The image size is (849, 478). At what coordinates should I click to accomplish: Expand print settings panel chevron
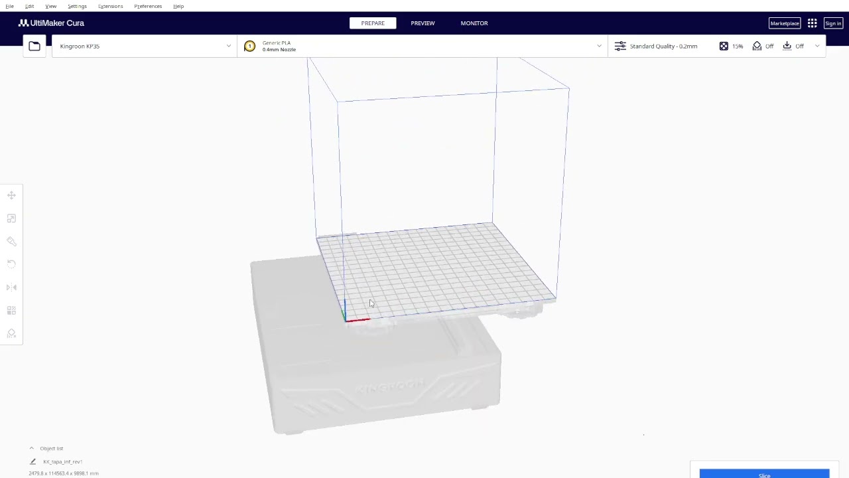tap(817, 46)
